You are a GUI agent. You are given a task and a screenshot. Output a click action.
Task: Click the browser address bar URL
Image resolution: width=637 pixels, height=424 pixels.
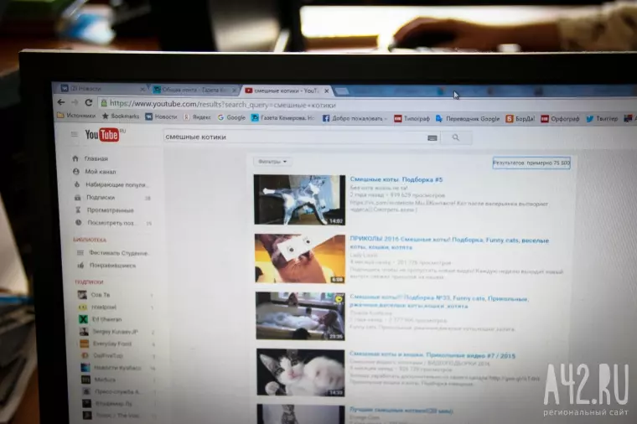coord(223,105)
